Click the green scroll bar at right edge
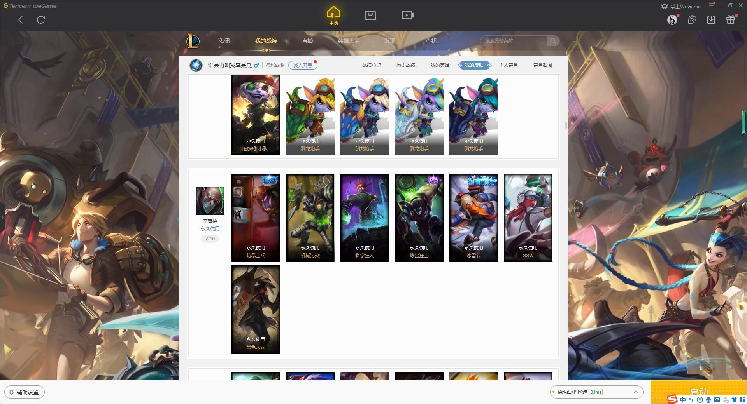Screen dimensions: 747x404 (744, 122)
